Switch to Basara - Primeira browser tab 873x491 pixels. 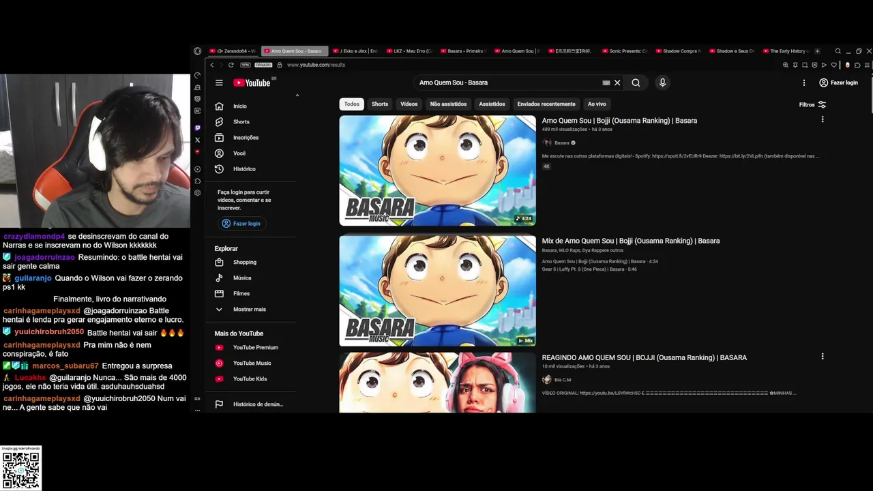click(463, 51)
